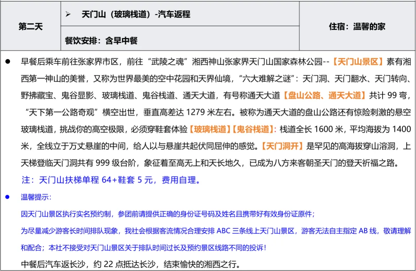Click the blue 温馨提示 heading
Image resolution: width=416 pixels, height=271 pixels.
(36, 197)
